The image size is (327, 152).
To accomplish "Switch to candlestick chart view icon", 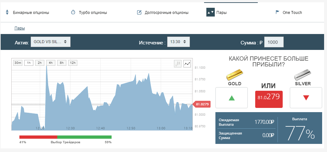I will pyautogui.click(x=178, y=64).
